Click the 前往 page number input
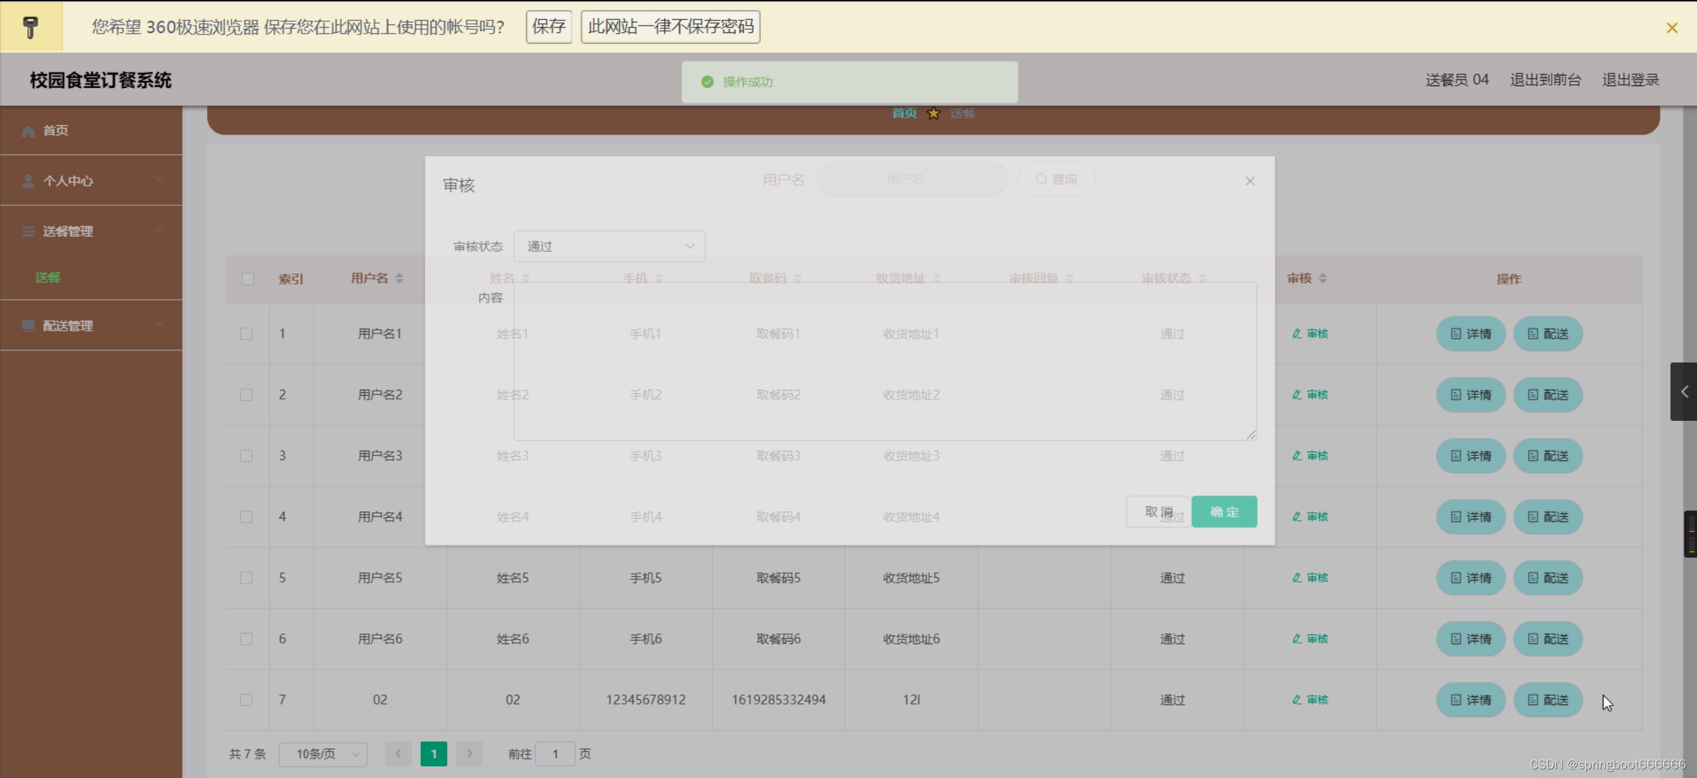 pyautogui.click(x=555, y=754)
